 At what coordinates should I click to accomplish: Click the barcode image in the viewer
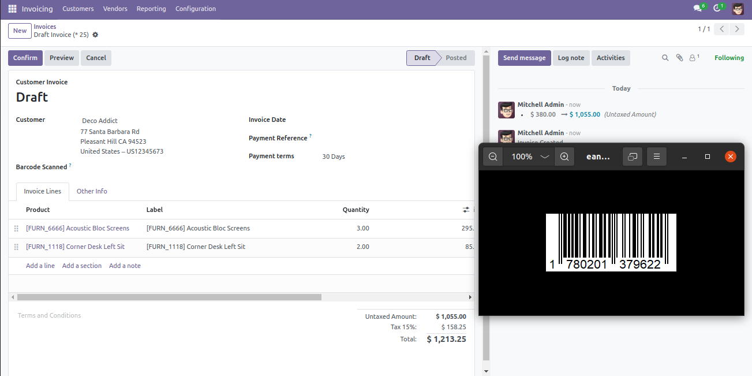point(611,243)
